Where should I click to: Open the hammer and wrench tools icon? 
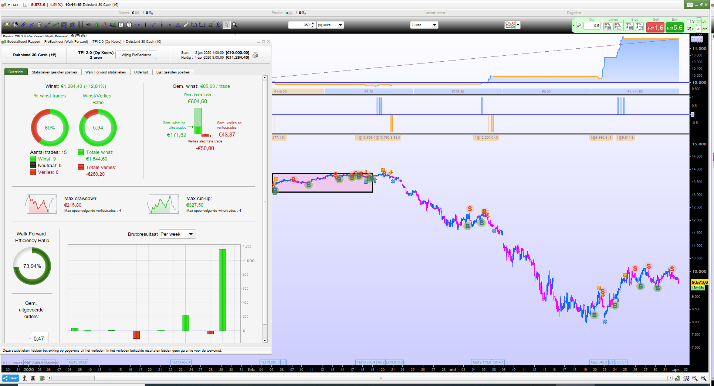pos(15,25)
